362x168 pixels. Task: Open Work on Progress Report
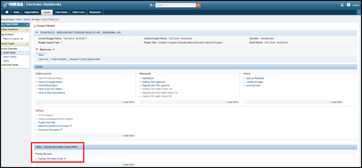coord(50,82)
